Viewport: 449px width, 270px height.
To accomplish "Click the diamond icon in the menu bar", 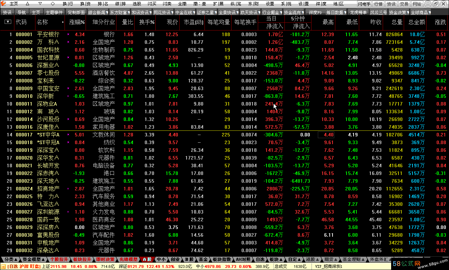I will click(x=52, y=4).
